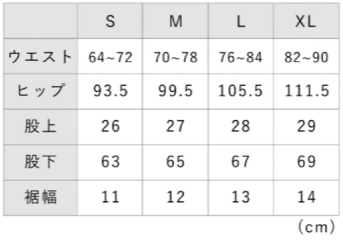
Task: Click the 64~72 waist cell
Action: pyautogui.click(x=110, y=57)
